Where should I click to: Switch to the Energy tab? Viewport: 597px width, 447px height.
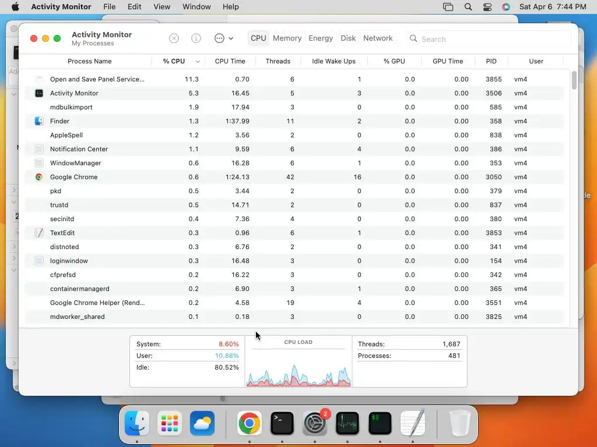pos(321,38)
